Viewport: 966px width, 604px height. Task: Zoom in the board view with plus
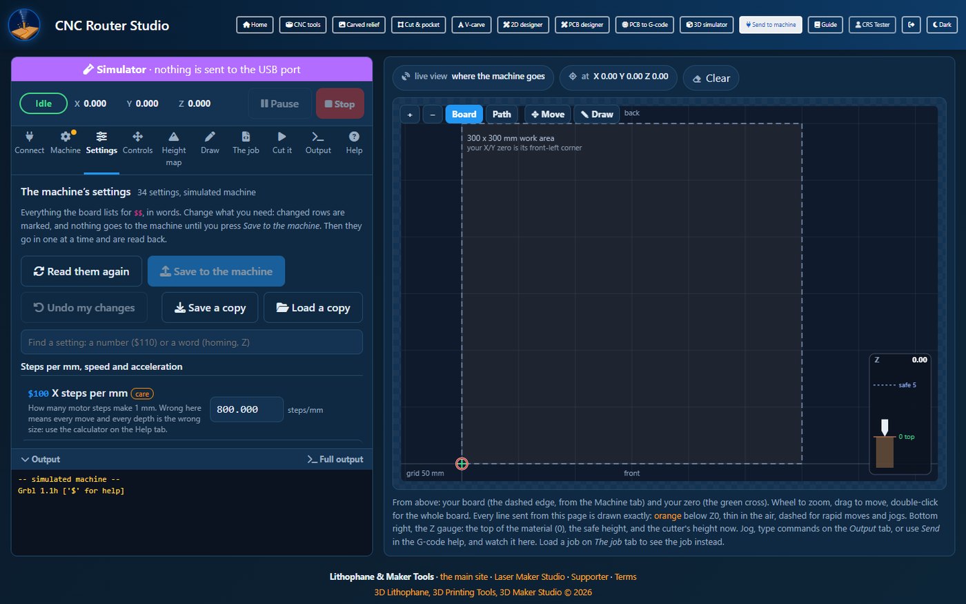(410, 115)
